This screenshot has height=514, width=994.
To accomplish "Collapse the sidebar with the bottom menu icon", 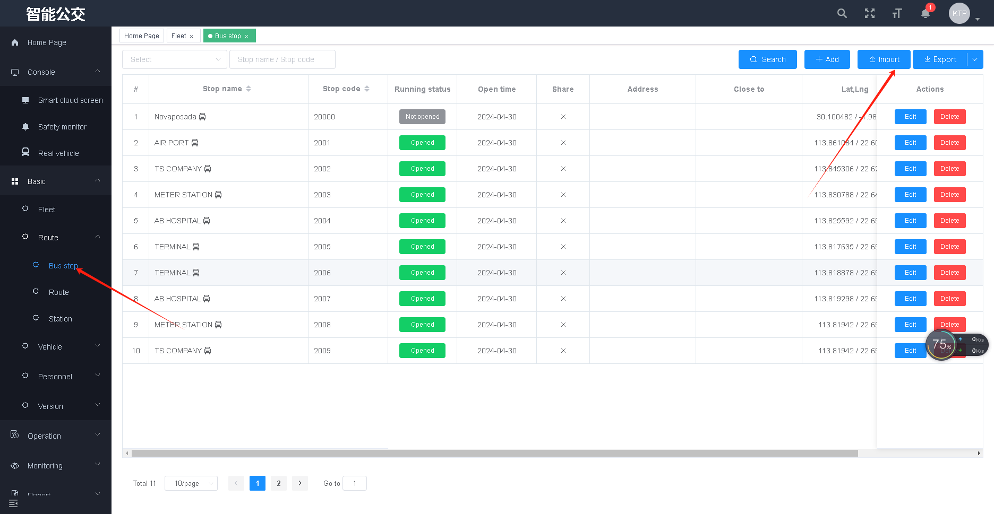I will click(13, 503).
